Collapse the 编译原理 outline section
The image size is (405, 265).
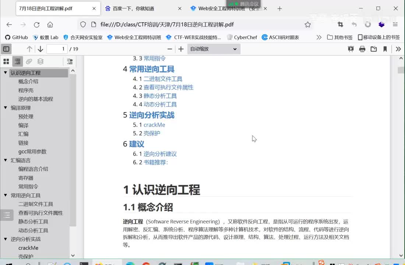(x=6, y=107)
